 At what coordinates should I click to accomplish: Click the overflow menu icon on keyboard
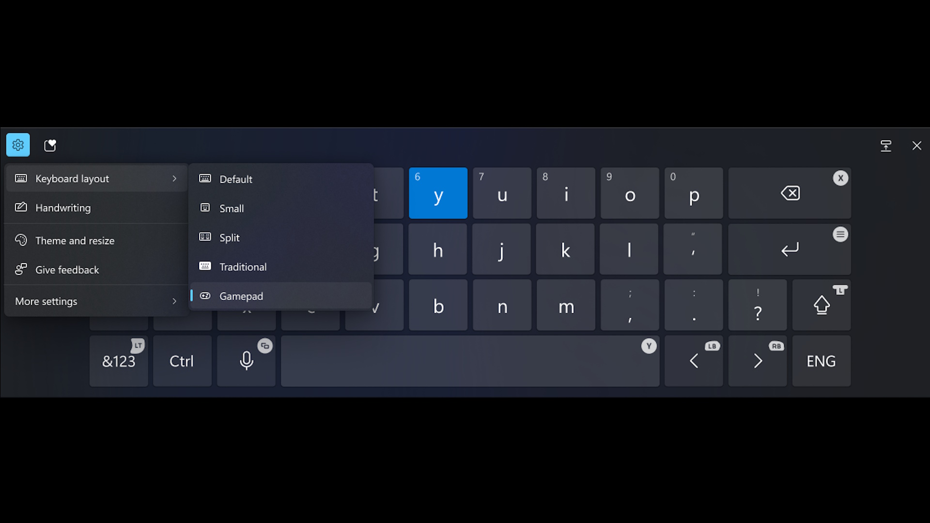(x=840, y=234)
